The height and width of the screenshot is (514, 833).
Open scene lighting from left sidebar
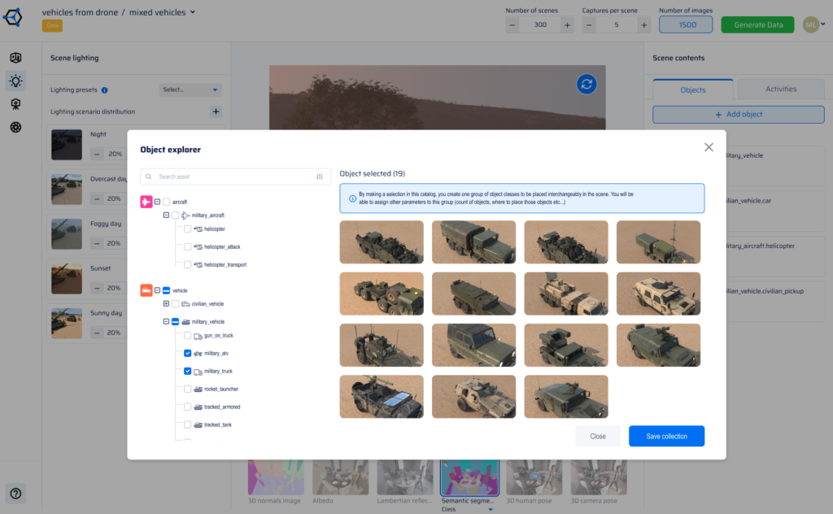[x=15, y=81]
